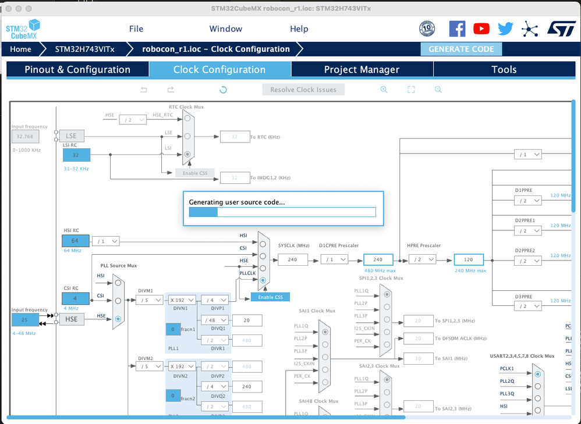
Task: Click the PLL1 fracn1 value field
Action: [x=173, y=329]
